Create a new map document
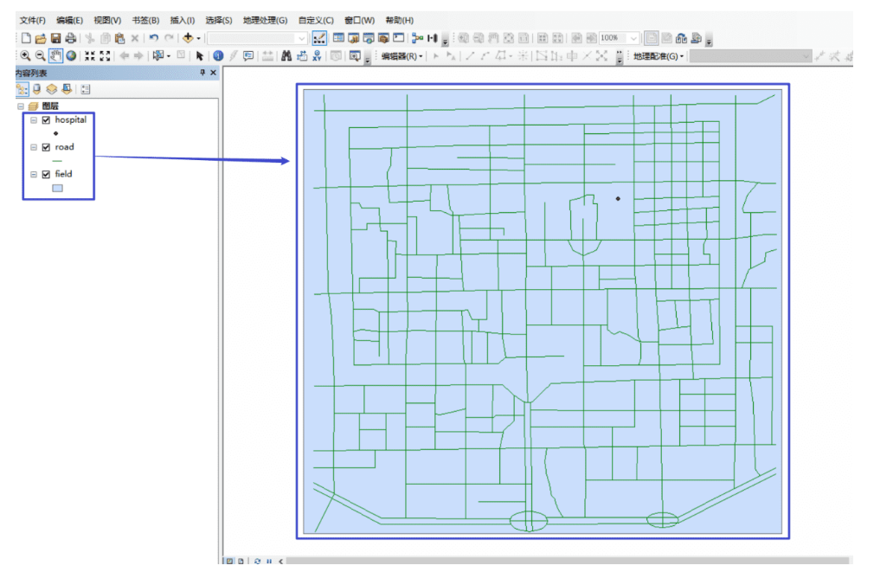874x572 pixels. tap(26, 38)
